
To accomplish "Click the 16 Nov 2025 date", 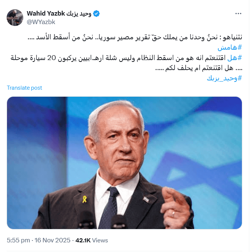I will click(53, 240).
